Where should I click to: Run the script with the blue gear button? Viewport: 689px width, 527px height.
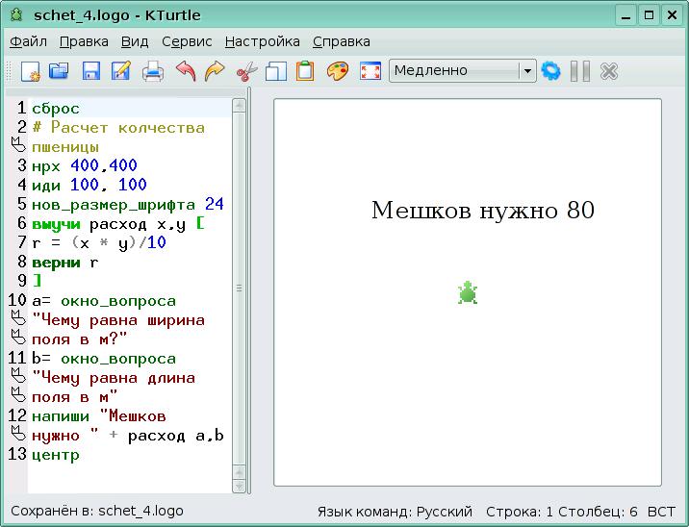pos(550,71)
